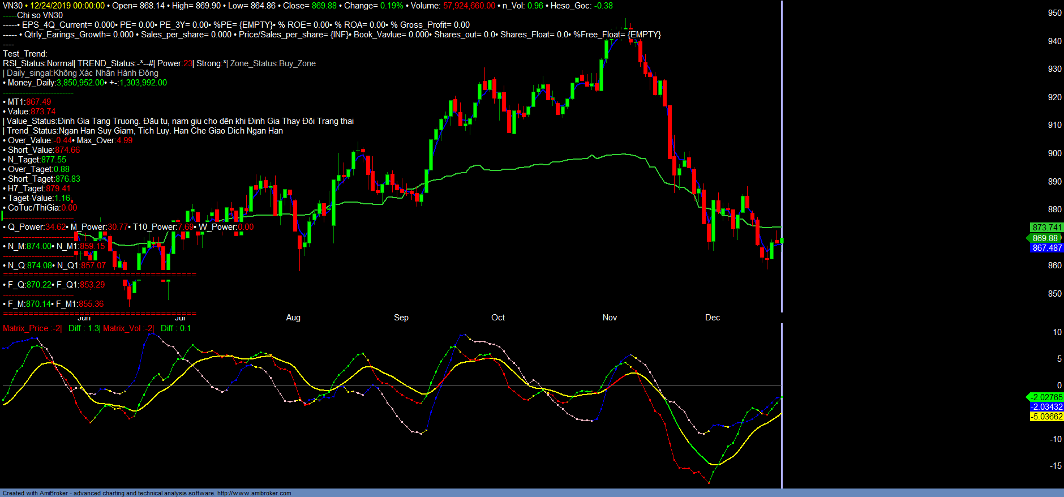Click the Money_Daily value text
The width and height of the screenshot is (1064, 497).
(x=80, y=83)
